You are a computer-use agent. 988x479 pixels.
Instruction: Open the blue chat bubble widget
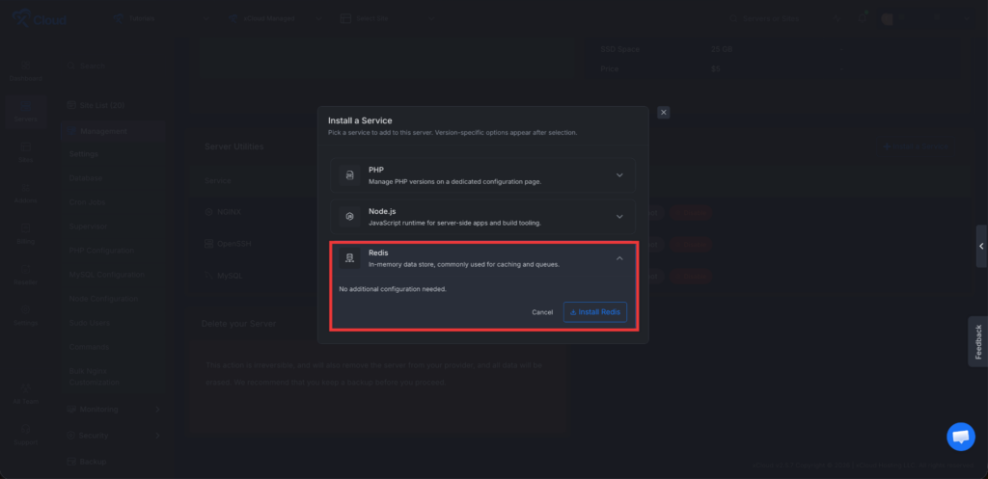961,437
